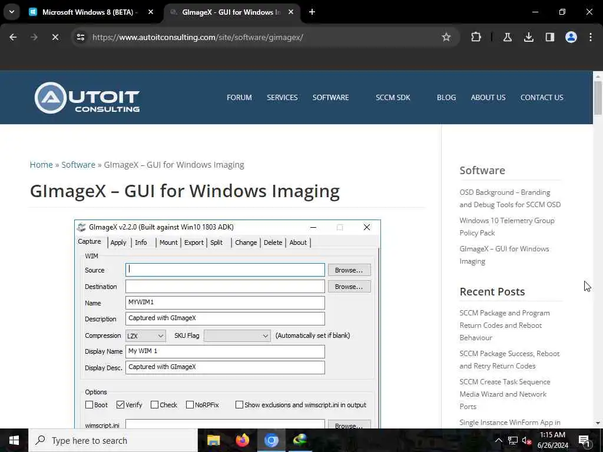Toggle the Verify checkbox
Viewport: 603px width, 452px height.
[x=120, y=405]
